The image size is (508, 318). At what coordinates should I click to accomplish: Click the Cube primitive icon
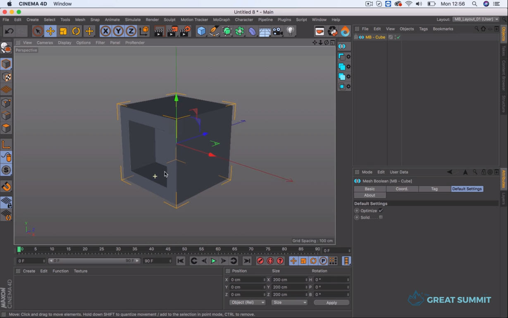point(201,31)
